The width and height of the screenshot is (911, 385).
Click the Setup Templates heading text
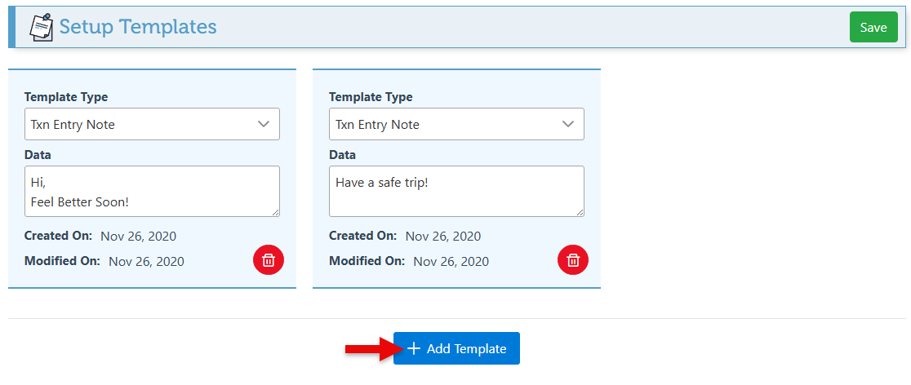[x=138, y=27]
